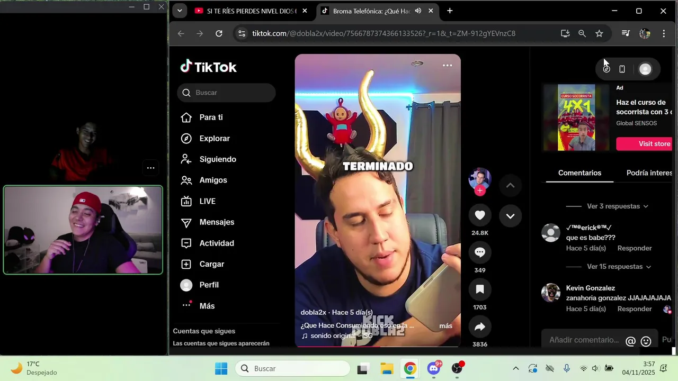Click the Visit store ad button

click(x=645, y=144)
